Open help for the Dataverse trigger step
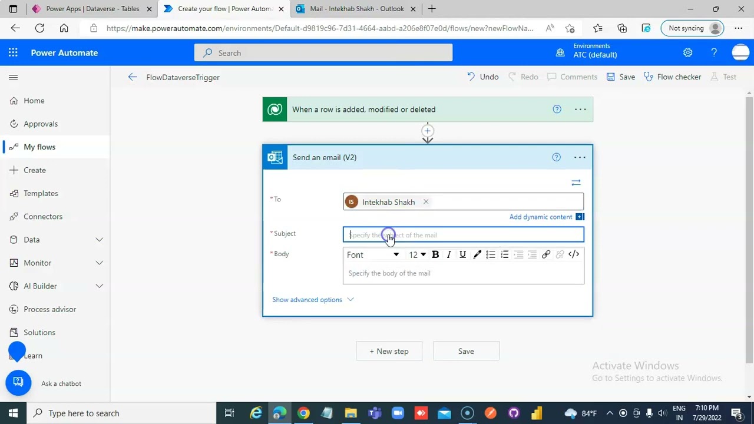Screen dimensions: 754x424 tap(557, 109)
